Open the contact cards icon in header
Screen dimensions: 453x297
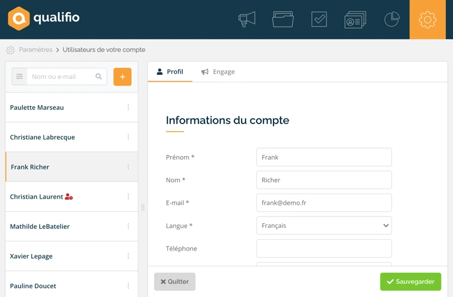click(x=355, y=19)
